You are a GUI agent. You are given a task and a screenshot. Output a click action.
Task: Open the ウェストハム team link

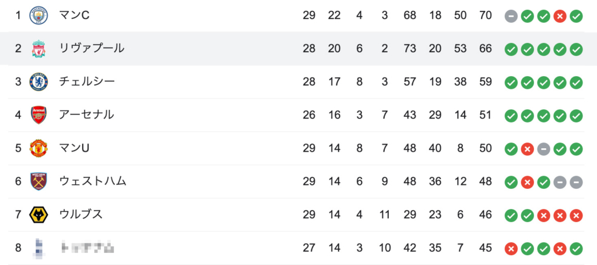[93, 181]
